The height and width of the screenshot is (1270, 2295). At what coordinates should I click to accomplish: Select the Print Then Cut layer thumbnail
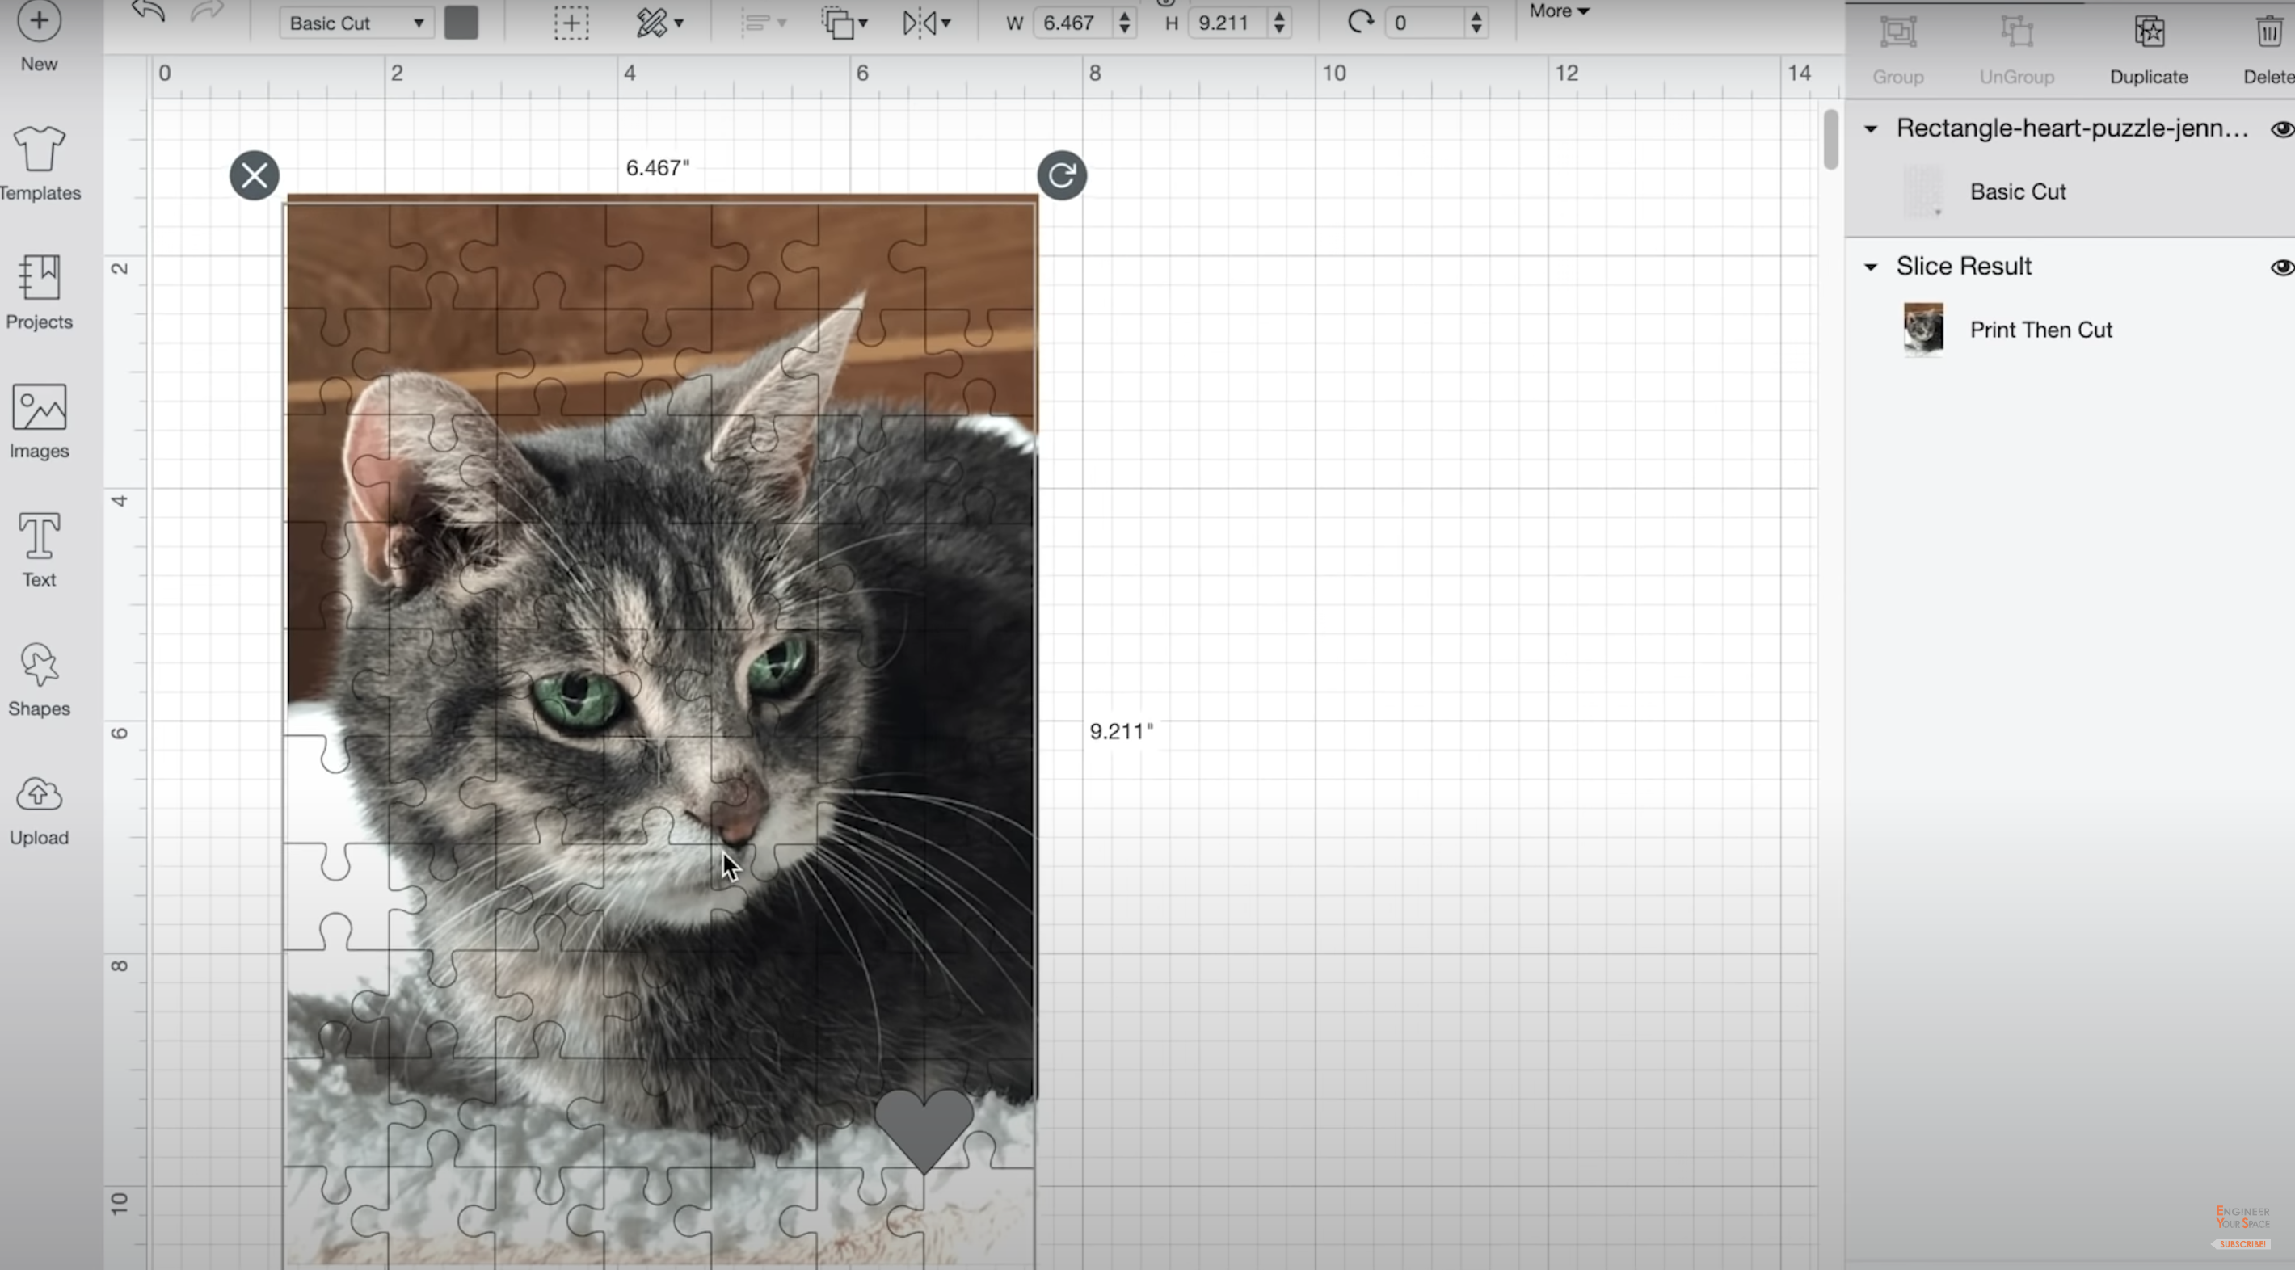1922,330
